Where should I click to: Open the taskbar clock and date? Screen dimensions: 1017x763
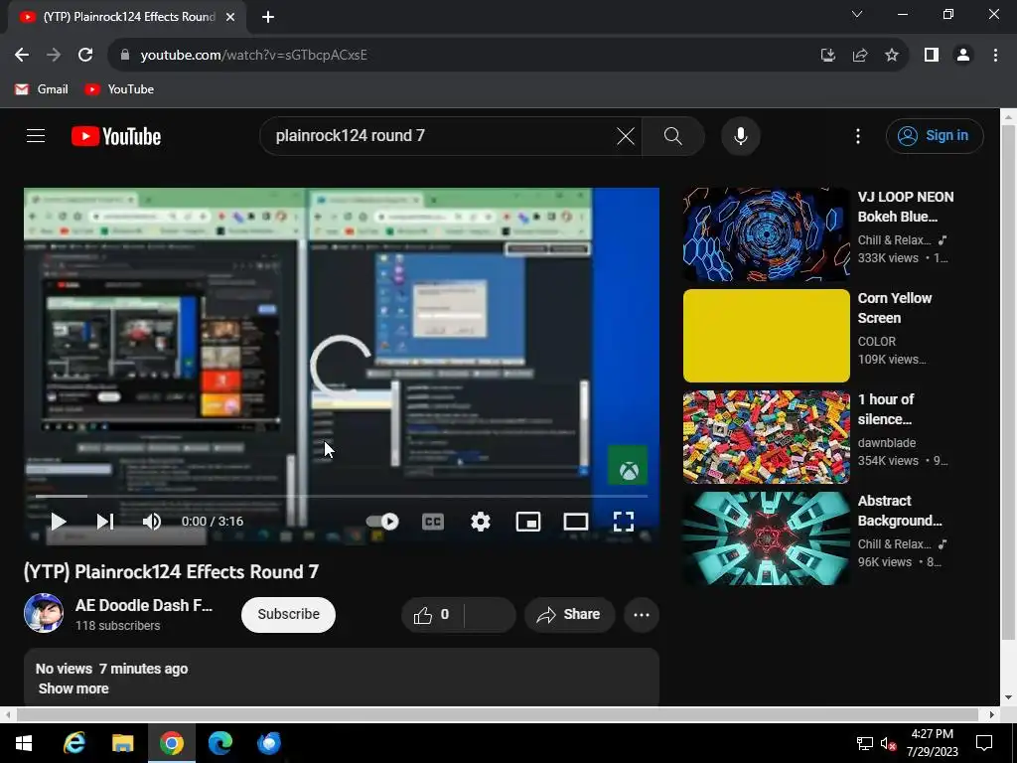click(x=932, y=743)
